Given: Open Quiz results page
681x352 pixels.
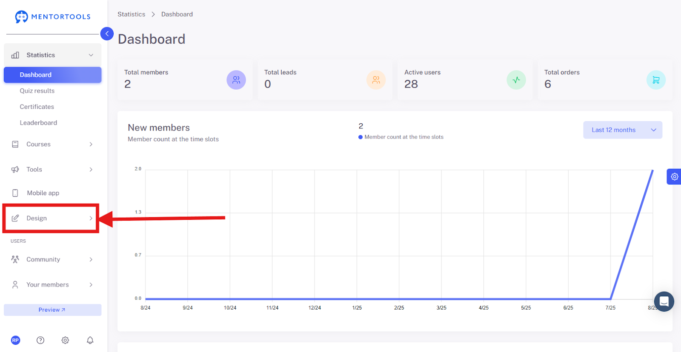Looking at the screenshot, I should (x=37, y=91).
